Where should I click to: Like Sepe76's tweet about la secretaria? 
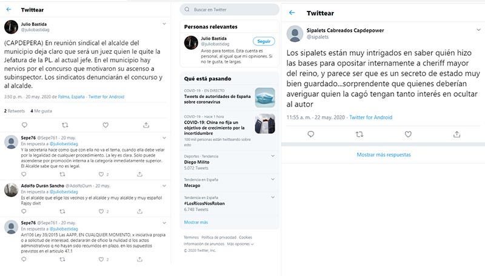click(101, 174)
